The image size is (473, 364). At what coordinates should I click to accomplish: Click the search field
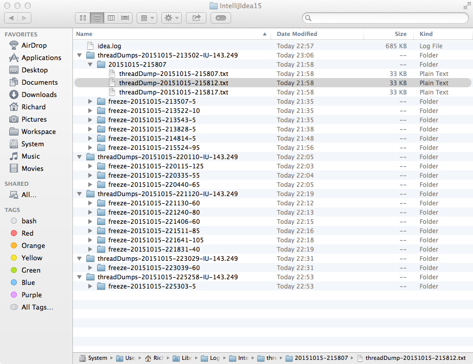coord(385,18)
